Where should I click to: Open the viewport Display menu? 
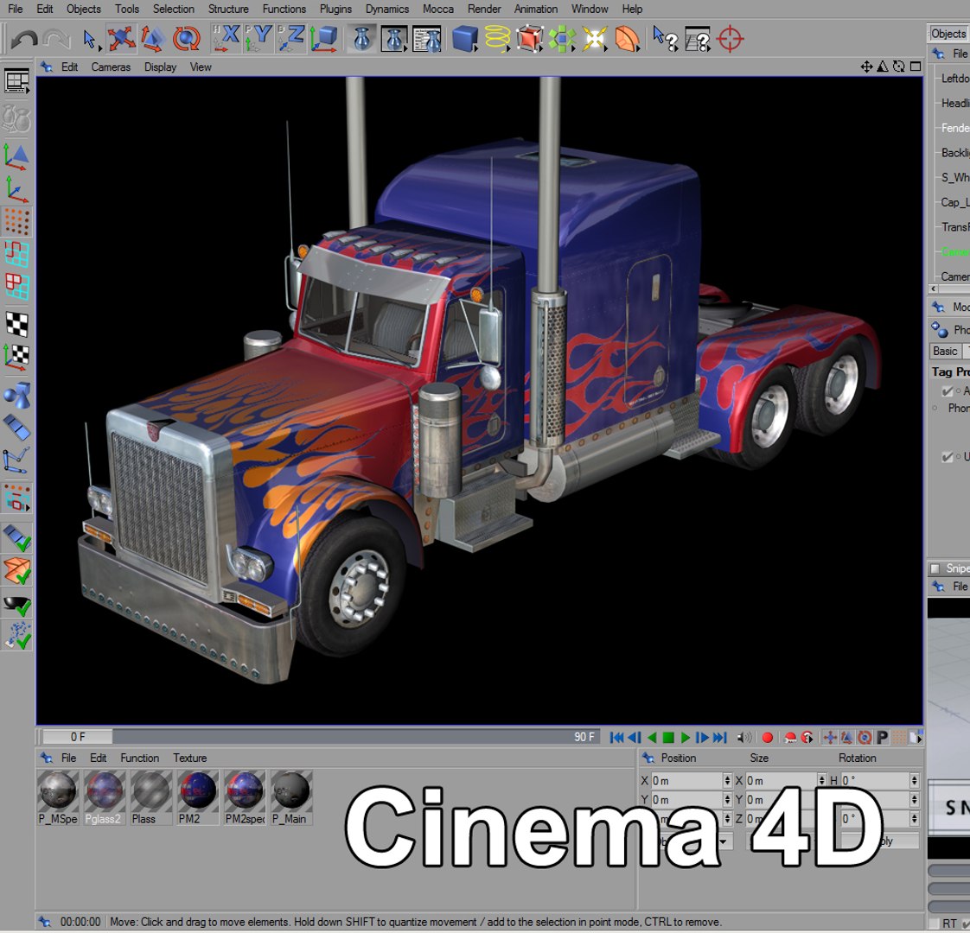tap(160, 67)
